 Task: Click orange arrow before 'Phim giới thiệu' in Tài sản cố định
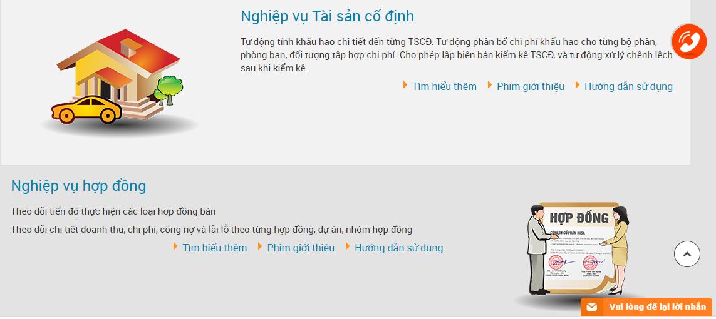(489, 85)
